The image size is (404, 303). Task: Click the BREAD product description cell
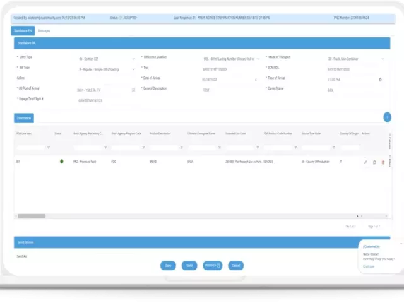tap(153, 162)
